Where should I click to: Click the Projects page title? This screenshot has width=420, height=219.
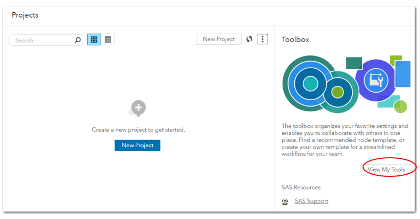point(25,15)
